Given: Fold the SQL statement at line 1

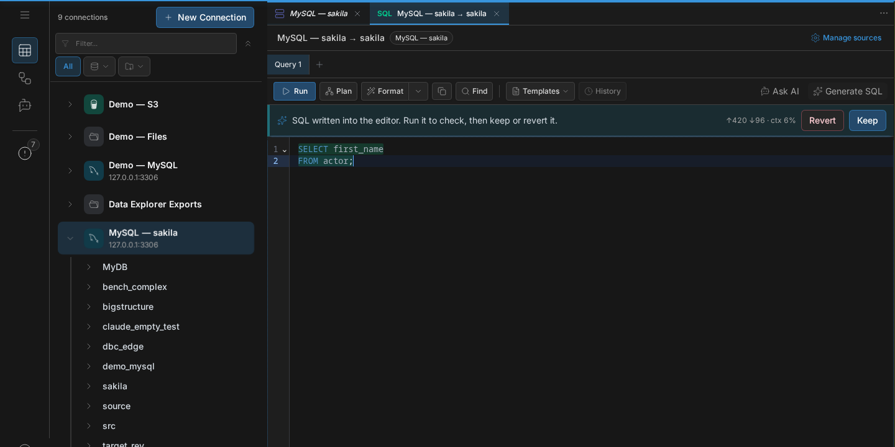Looking at the screenshot, I should click(x=285, y=150).
